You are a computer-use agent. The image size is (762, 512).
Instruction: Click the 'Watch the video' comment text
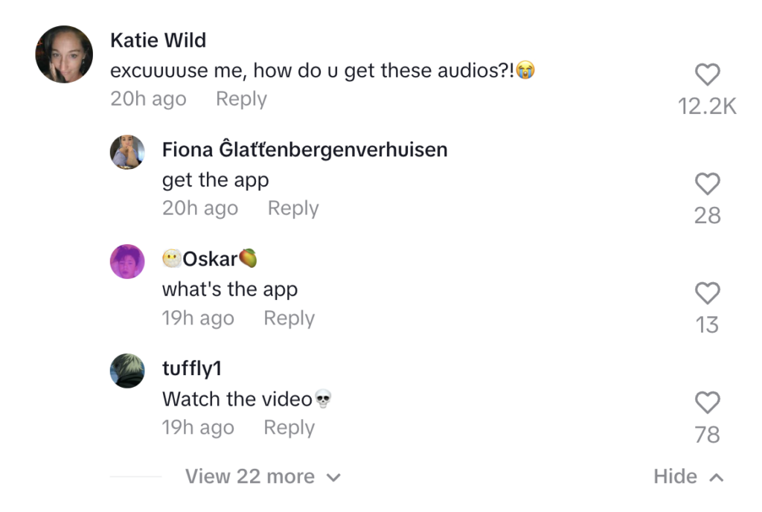(237, 399)
